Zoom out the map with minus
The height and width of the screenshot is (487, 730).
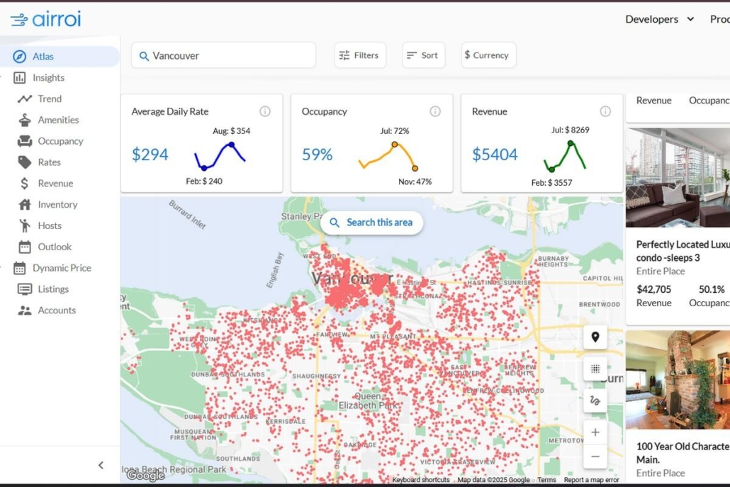(x=595, y=457)
